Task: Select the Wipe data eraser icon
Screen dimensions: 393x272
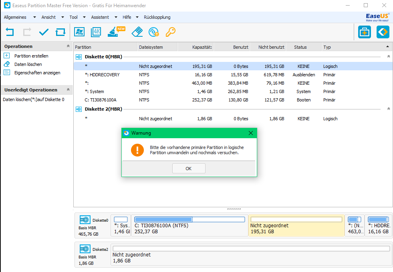Action: point(137,32)
